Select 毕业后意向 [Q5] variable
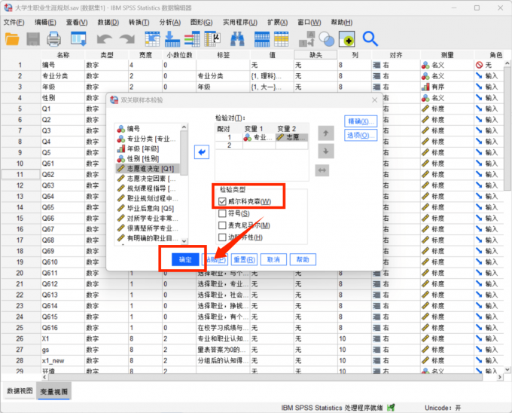This screenshot has width=512, height=413. [148, 209]
